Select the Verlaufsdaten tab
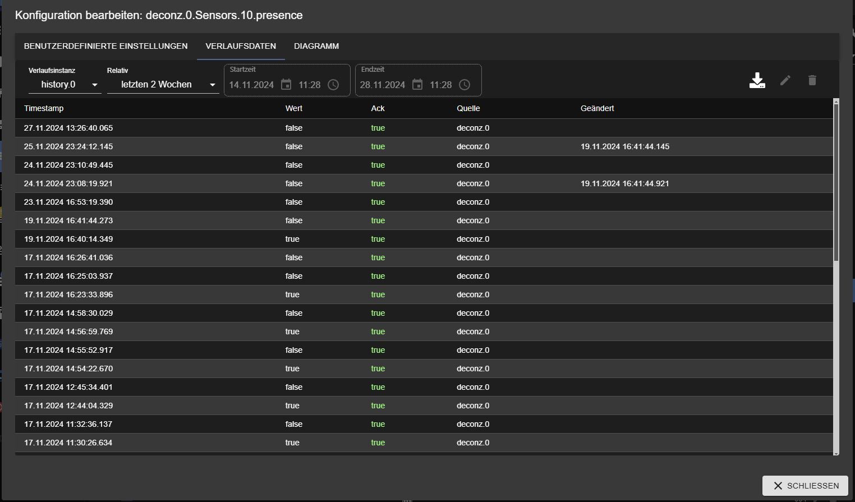Screen dimensions: 855x502 [241, 46]
